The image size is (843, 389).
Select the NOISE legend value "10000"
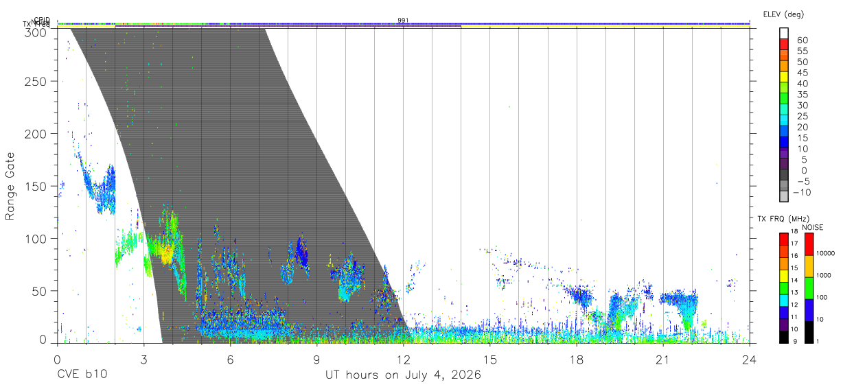point(826,253)
